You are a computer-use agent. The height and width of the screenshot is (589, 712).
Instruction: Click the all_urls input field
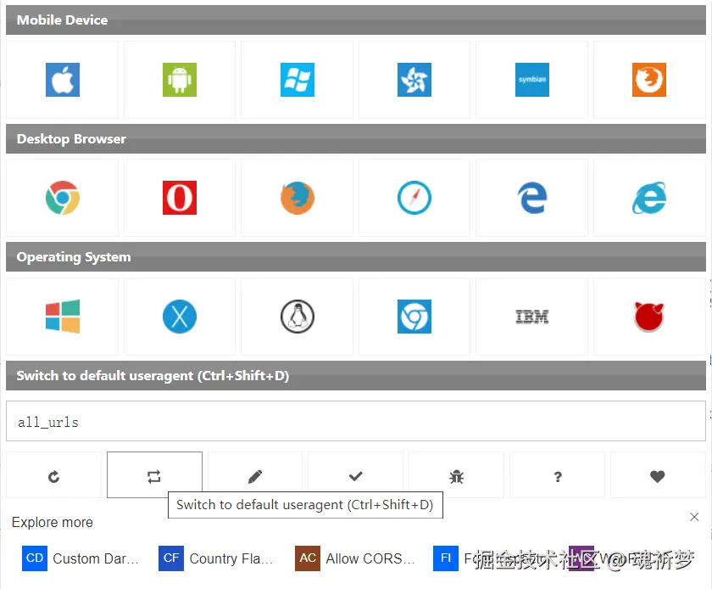[x=355, y=421]
